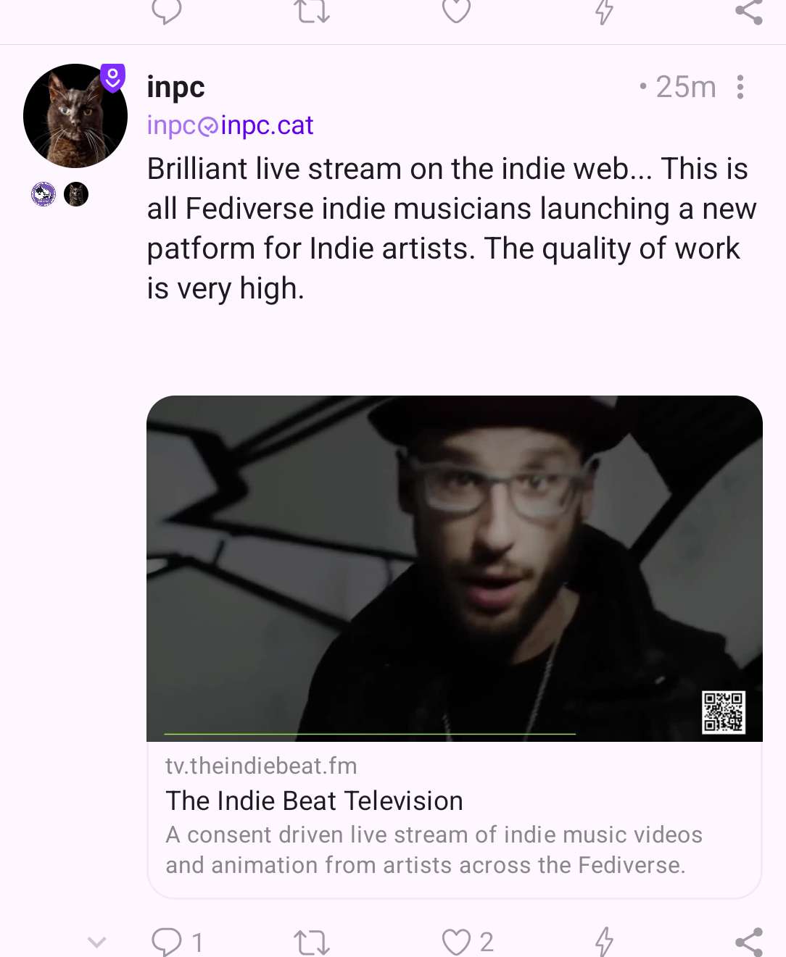Expand post using the bottom-left chevron
The height and width of the screenshot is (957, 786).
coord(96,942)
